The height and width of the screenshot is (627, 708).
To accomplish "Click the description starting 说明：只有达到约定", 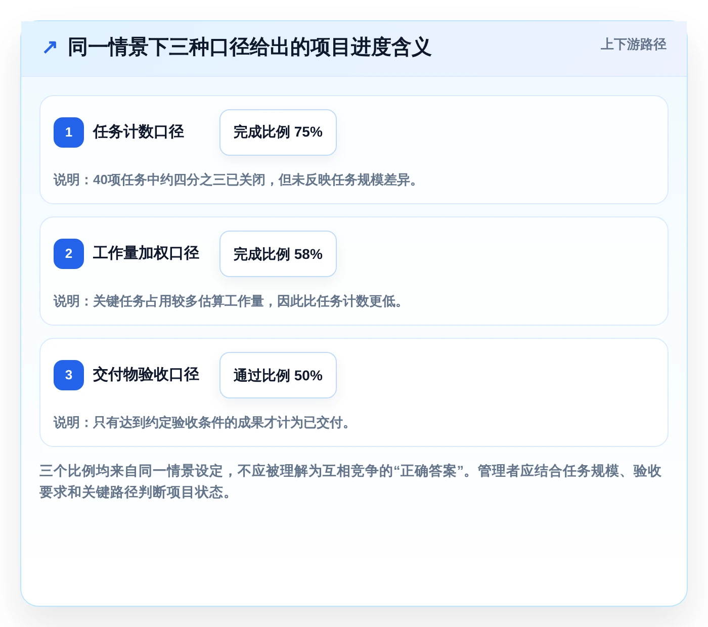I will [204, 422].
